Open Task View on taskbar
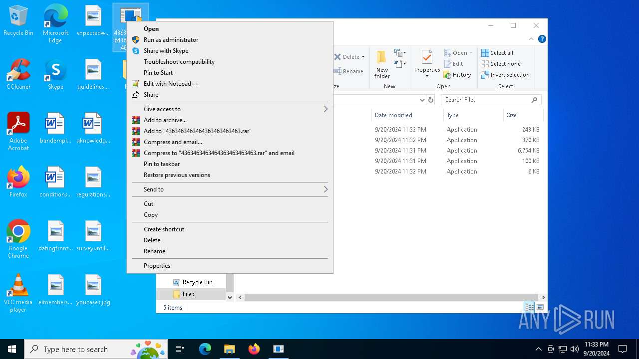 pyautogui.click(x=180, y=349)
